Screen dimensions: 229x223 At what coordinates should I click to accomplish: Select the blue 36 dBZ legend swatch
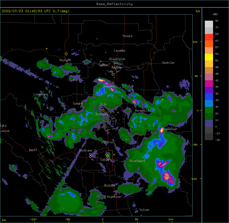tap(209, 97)
